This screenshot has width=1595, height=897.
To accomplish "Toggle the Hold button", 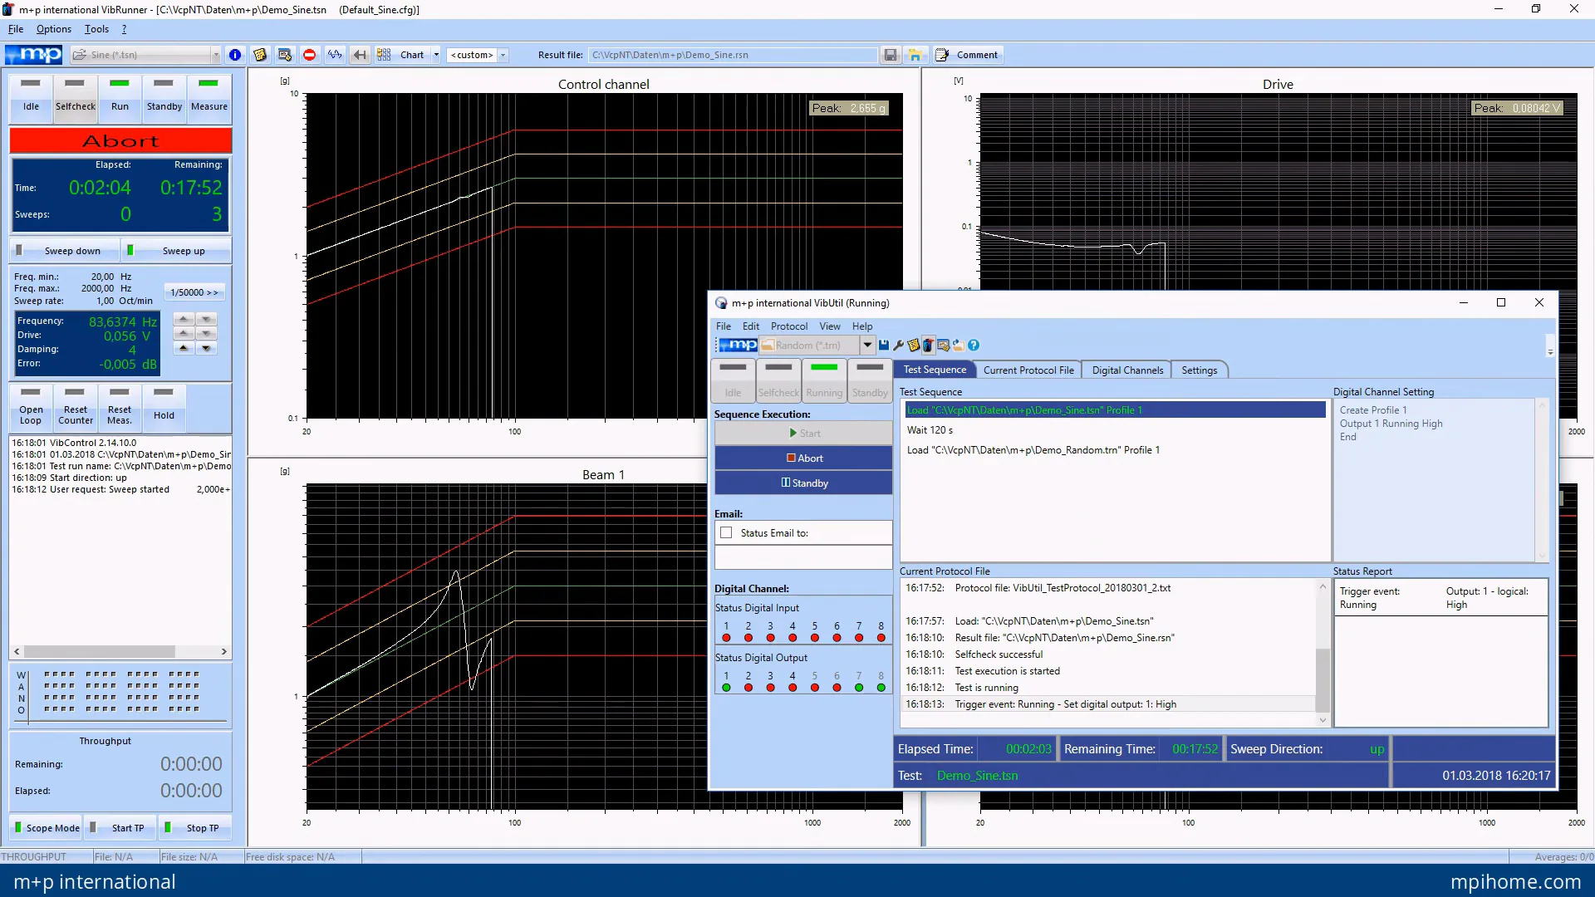I will pos(164,407).
